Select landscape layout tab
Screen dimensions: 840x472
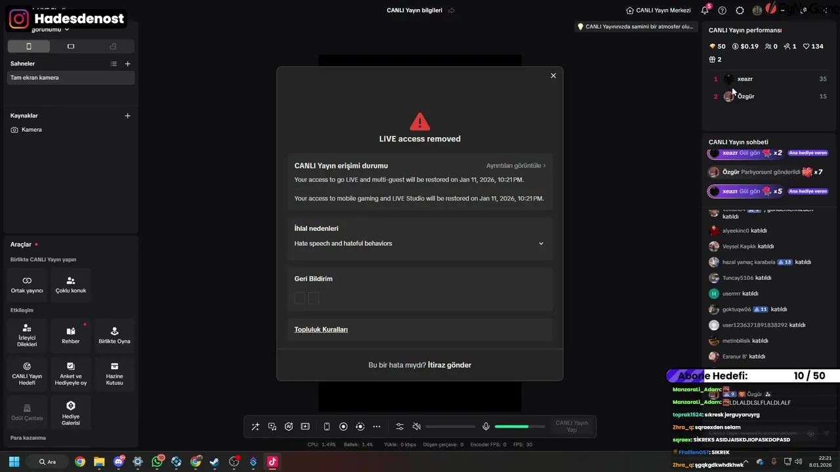coord(71,47)
